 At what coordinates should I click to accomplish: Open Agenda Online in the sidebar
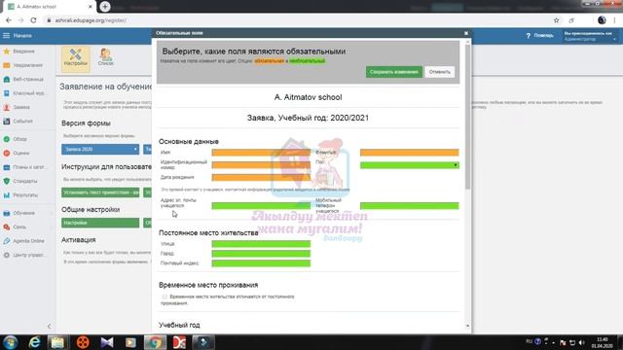23,241
